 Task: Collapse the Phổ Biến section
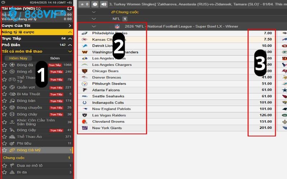pyautogui.click(x=70, y=45)
